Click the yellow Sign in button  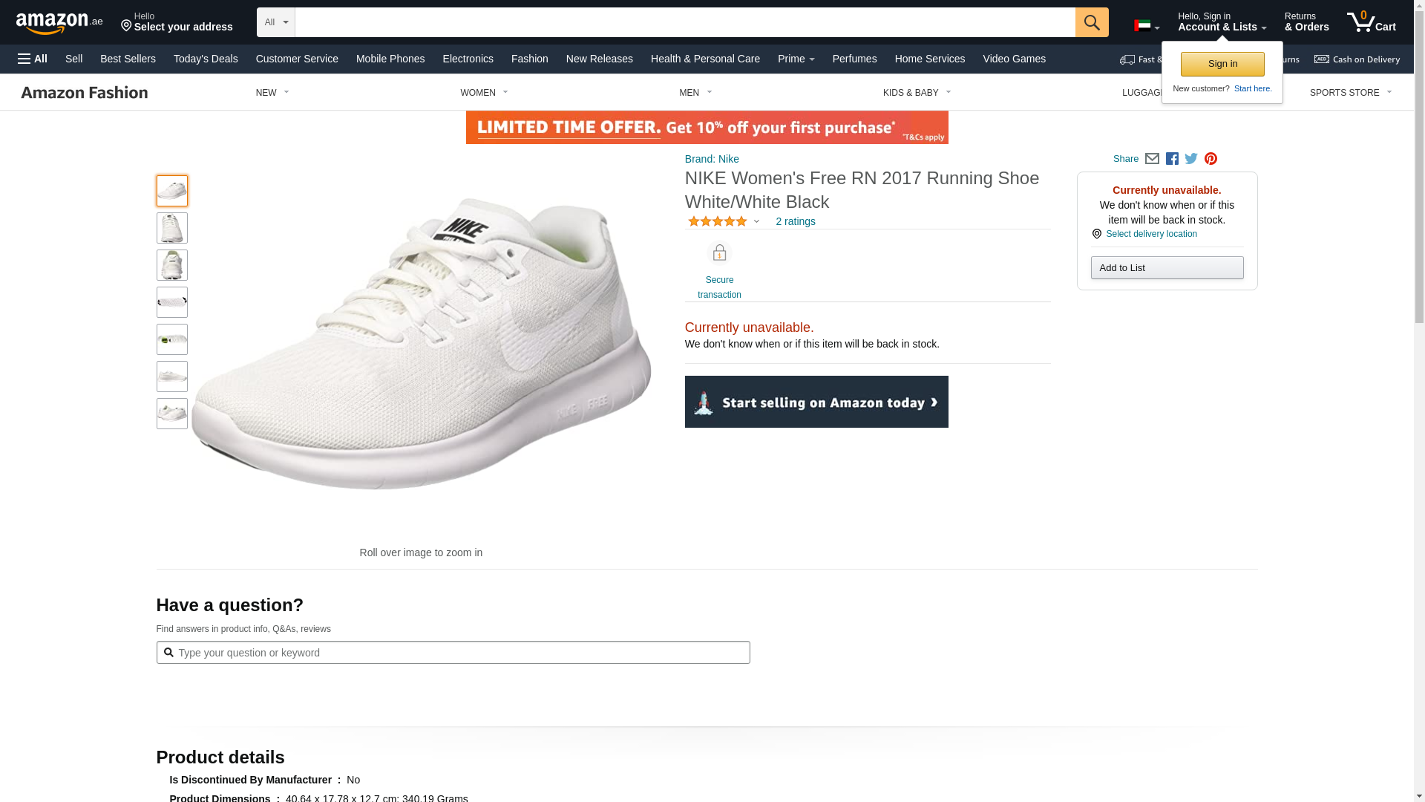1222,64
